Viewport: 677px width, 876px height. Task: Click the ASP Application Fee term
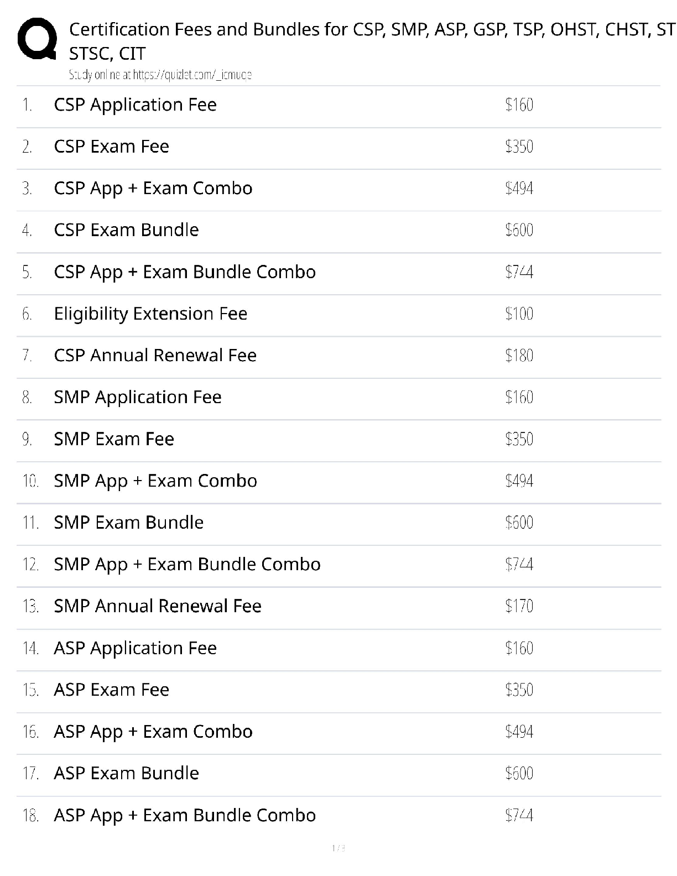pos(135,648)
